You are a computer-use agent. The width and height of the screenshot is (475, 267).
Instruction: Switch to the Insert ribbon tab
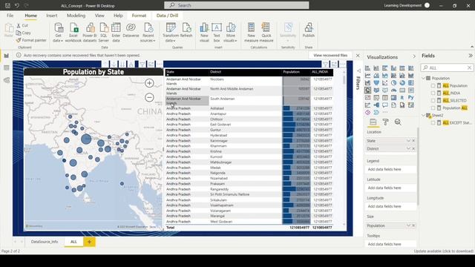(51, 16)
